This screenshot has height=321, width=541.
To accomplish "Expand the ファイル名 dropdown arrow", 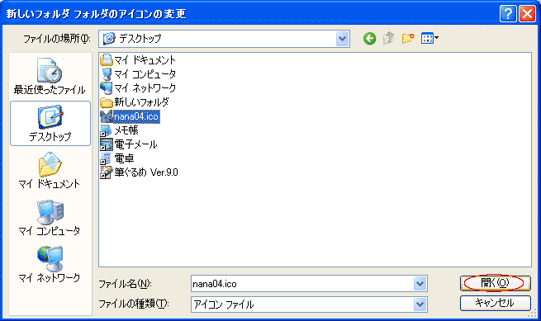I will tap(420, 284).
